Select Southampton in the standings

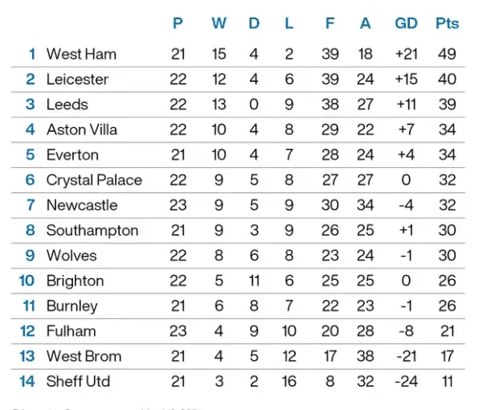[x=92, y=231]
